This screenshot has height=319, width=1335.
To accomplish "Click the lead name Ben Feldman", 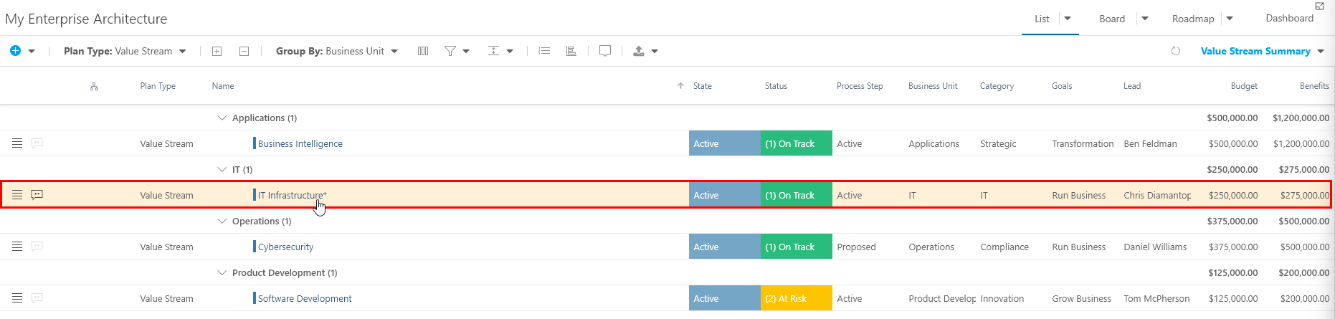I will 1150,143.
